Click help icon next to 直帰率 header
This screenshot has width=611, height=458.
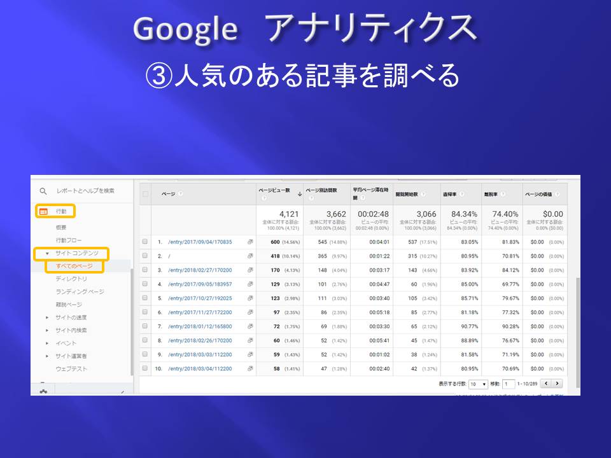click(x=462, y=194)
